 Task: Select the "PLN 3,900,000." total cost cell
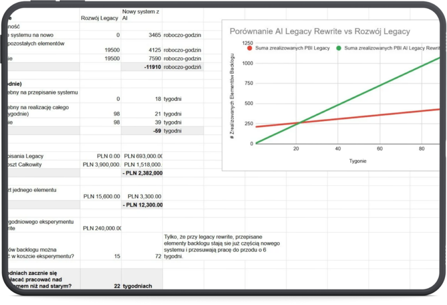(101, 165)
